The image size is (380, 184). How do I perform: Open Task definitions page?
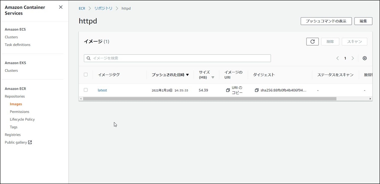pos(18,44)
